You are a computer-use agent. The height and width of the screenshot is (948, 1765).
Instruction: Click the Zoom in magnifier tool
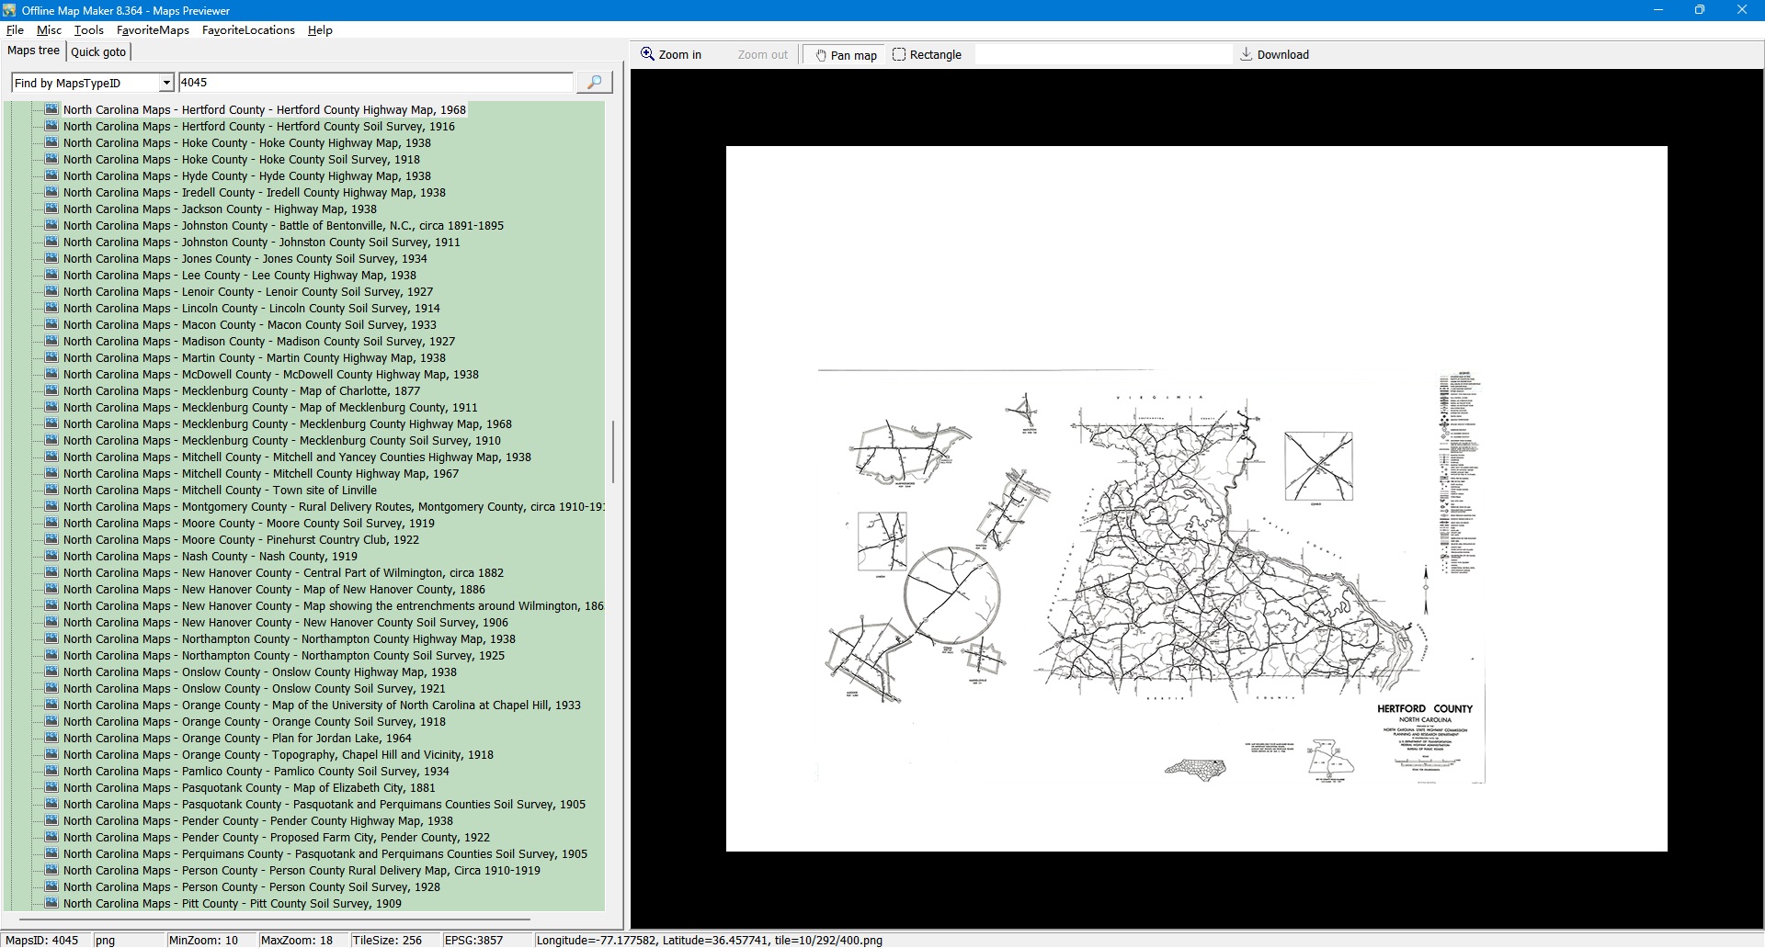click(671, 55)
